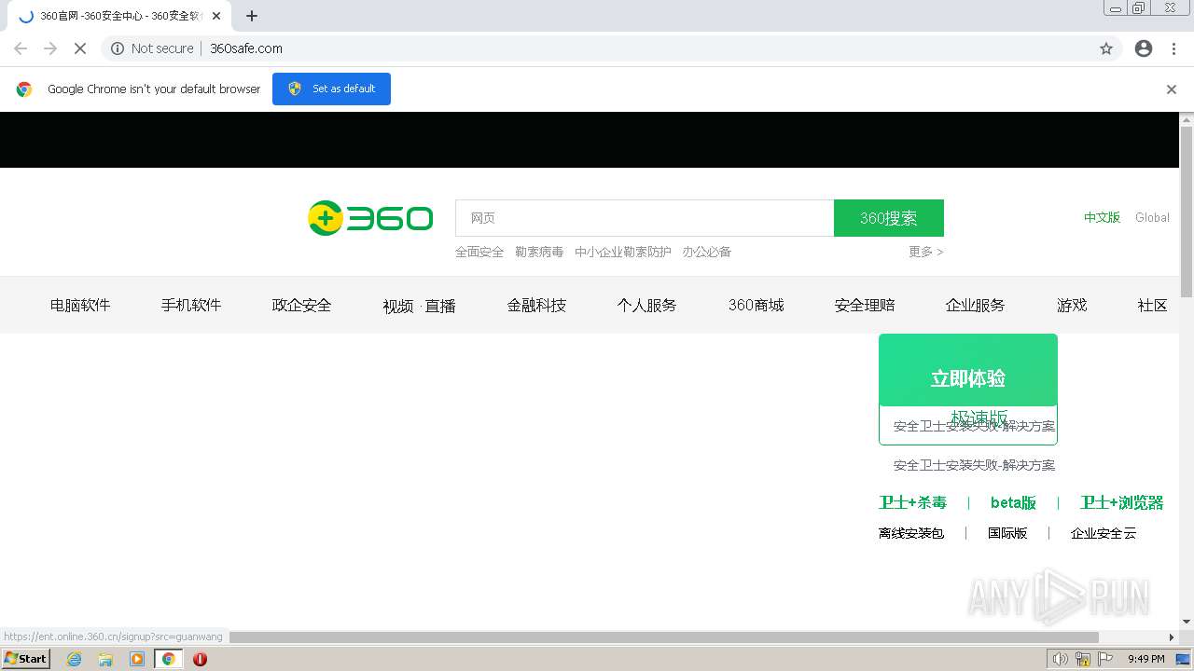
Task: Set Chrome as default browser
Action: [x=331, y=89]
